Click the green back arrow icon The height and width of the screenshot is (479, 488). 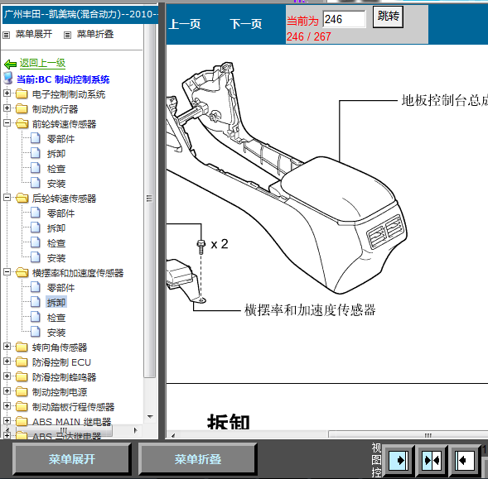pyautogui.click(x=10, y=65)
